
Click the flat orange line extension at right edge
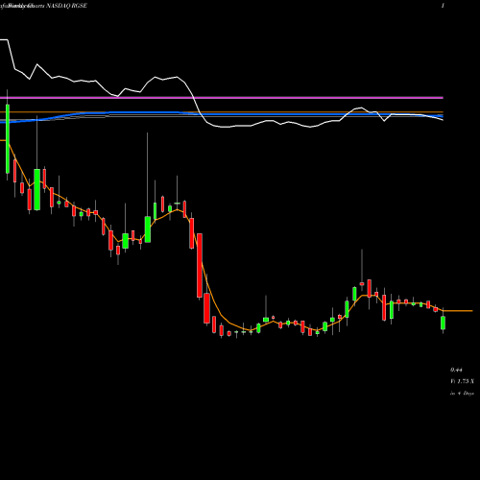458,311
